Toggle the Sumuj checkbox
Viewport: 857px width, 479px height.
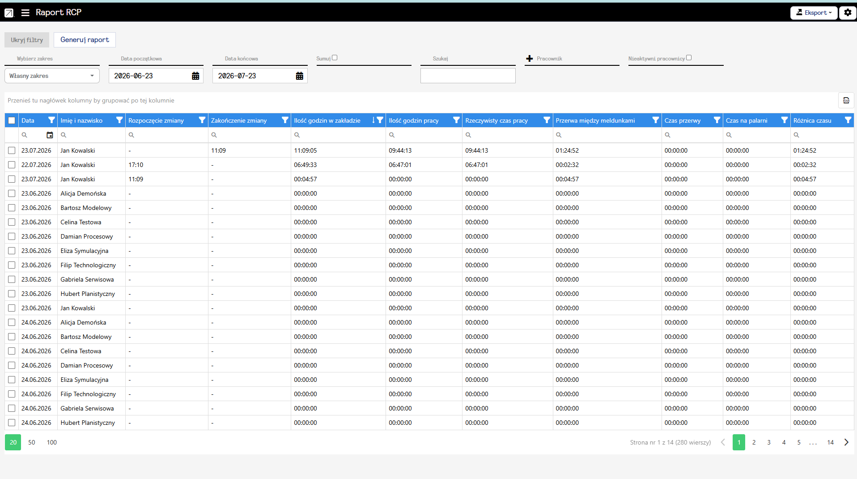point(335,58)
